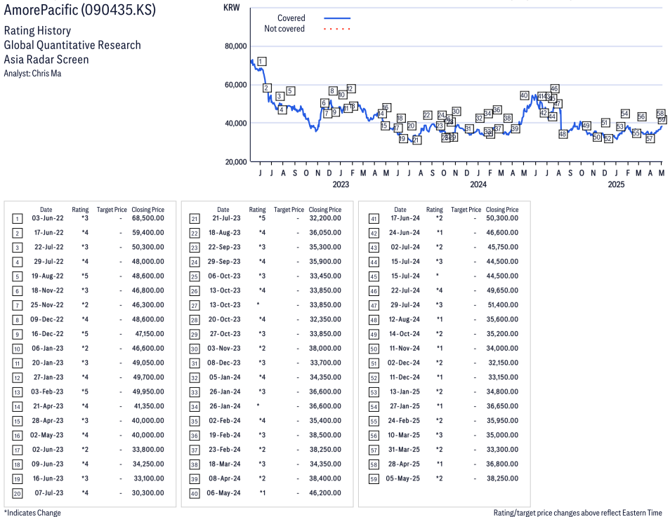The height and width of the screenshot is (517, 670).
Task: Click the KRW axis label
Action: coord(232,8)
